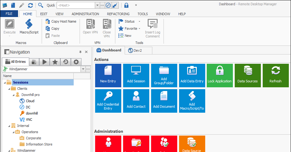Click the Add Credential Entry tile
The height and width of the screenshot is (152, 291).
point(108,101)
